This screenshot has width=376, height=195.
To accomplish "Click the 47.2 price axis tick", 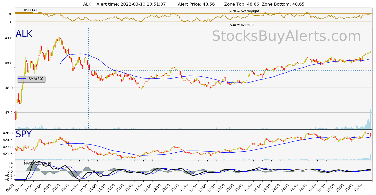I will (8, 113).
